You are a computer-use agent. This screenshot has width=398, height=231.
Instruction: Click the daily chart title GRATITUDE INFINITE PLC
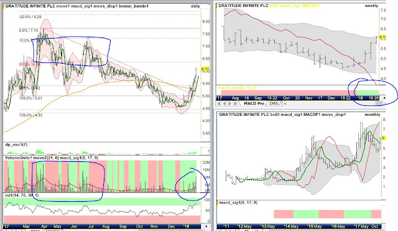click(x=30, y=6)
